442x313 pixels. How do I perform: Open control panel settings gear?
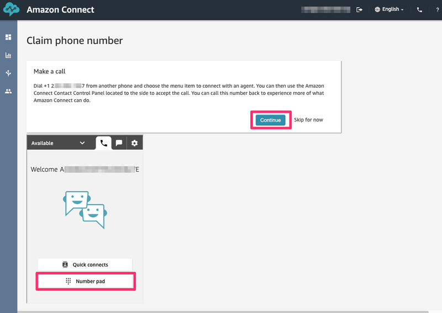pos(134,143)
